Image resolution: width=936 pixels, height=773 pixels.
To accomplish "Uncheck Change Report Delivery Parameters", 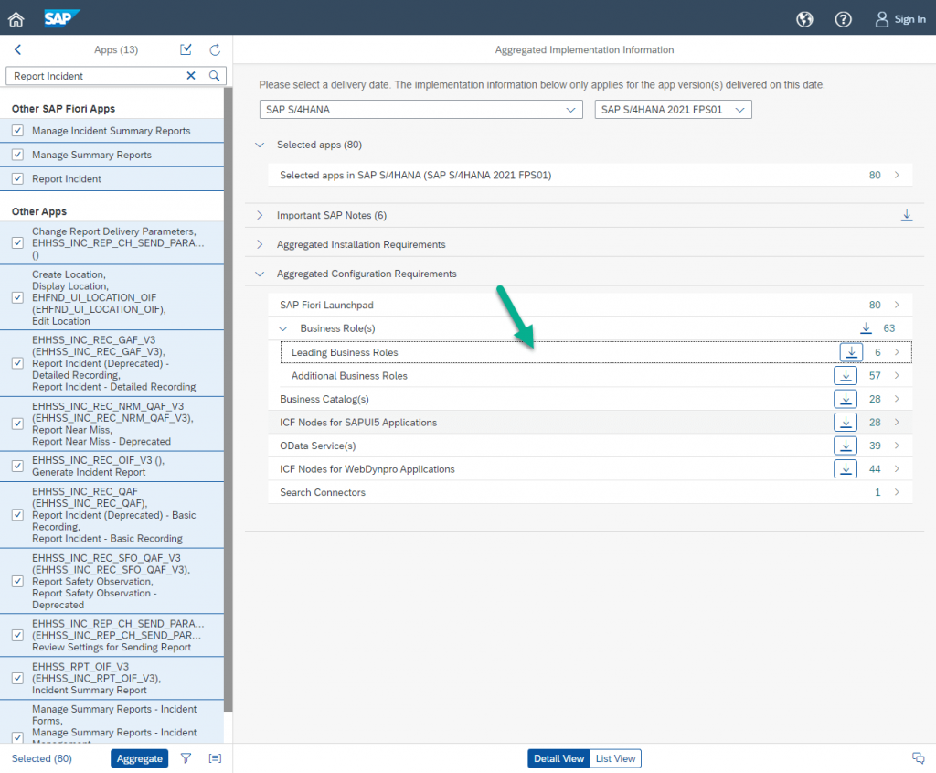I will [x=18, y=242].
